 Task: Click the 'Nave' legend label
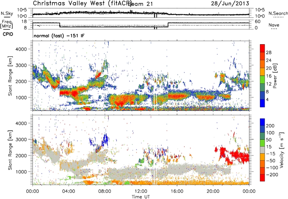pos(274,25)
